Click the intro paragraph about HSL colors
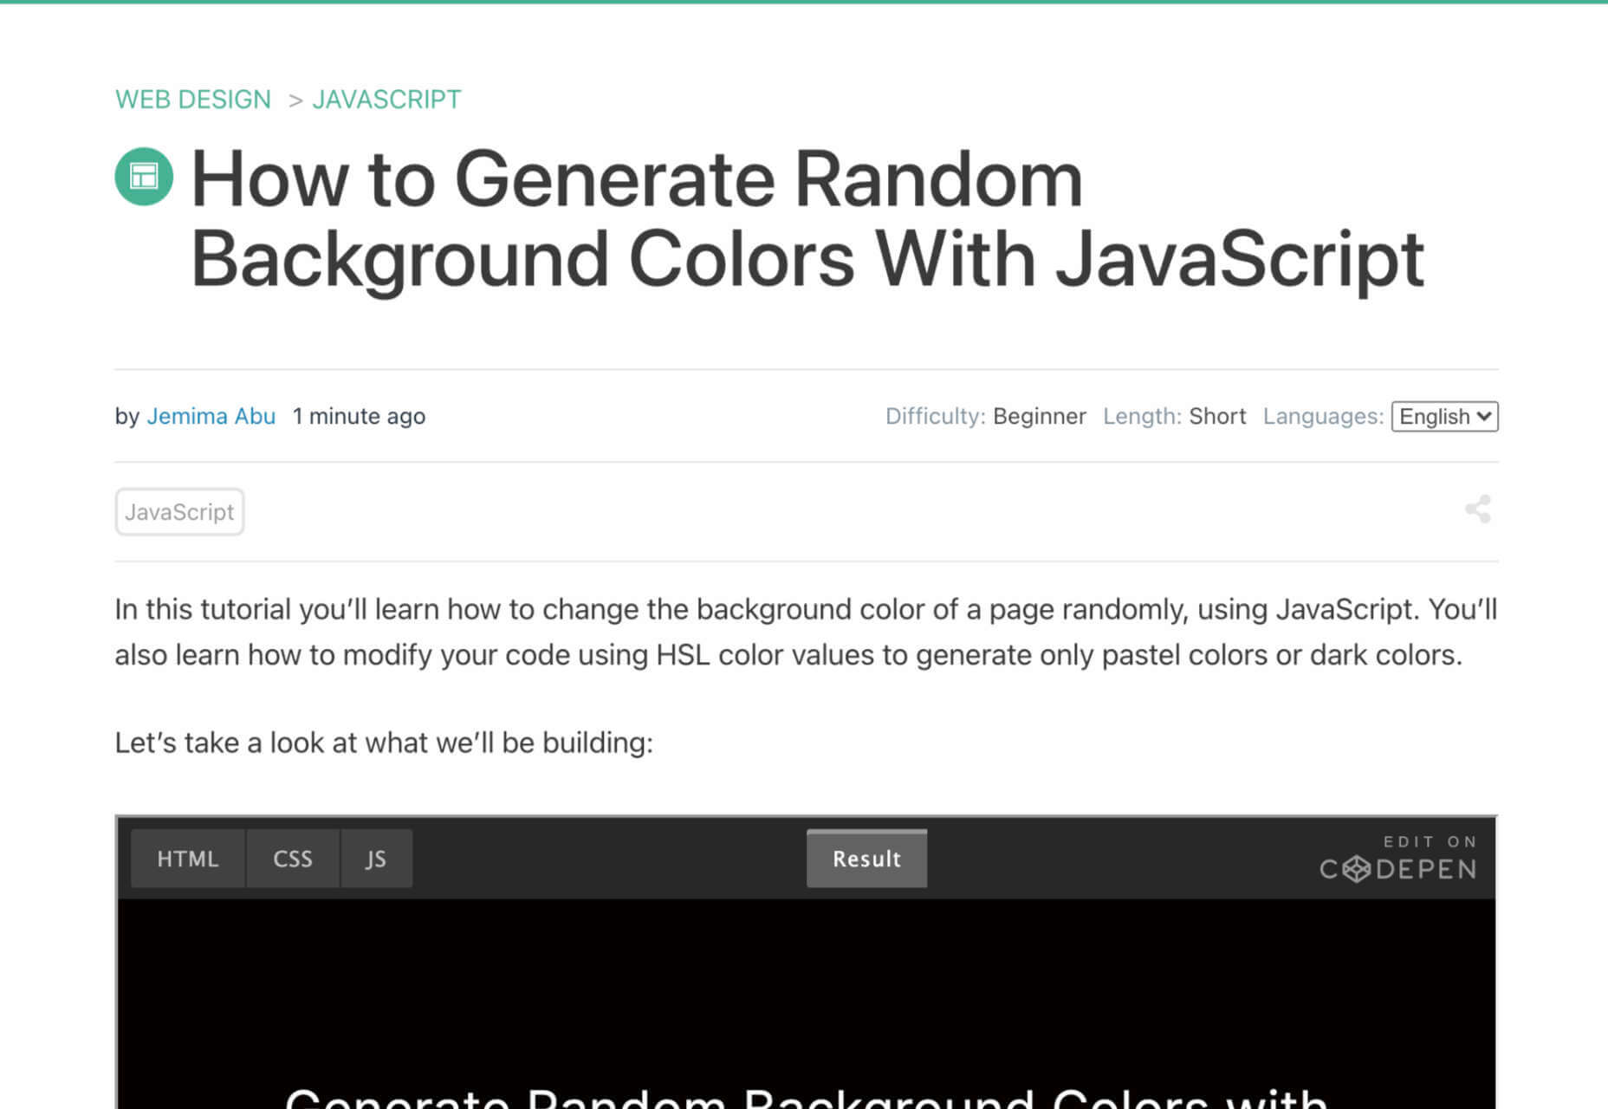The height and width of the screenshot is (1109, 1608). 806,632
